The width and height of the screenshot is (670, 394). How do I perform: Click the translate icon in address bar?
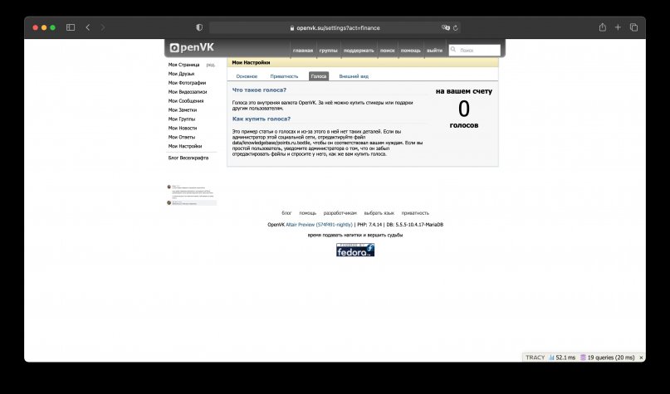coord(446,27)
